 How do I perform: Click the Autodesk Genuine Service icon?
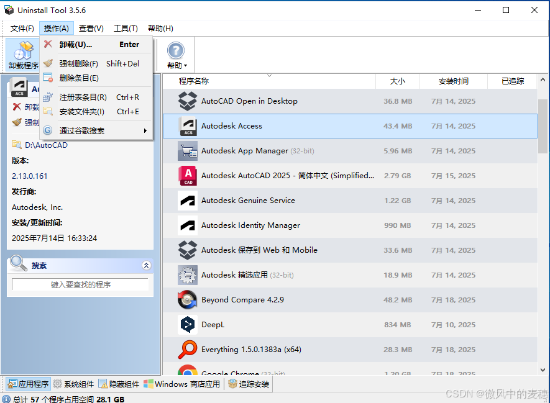(188, 201)
